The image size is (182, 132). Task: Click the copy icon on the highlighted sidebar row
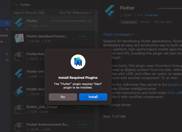coord(7,23)
